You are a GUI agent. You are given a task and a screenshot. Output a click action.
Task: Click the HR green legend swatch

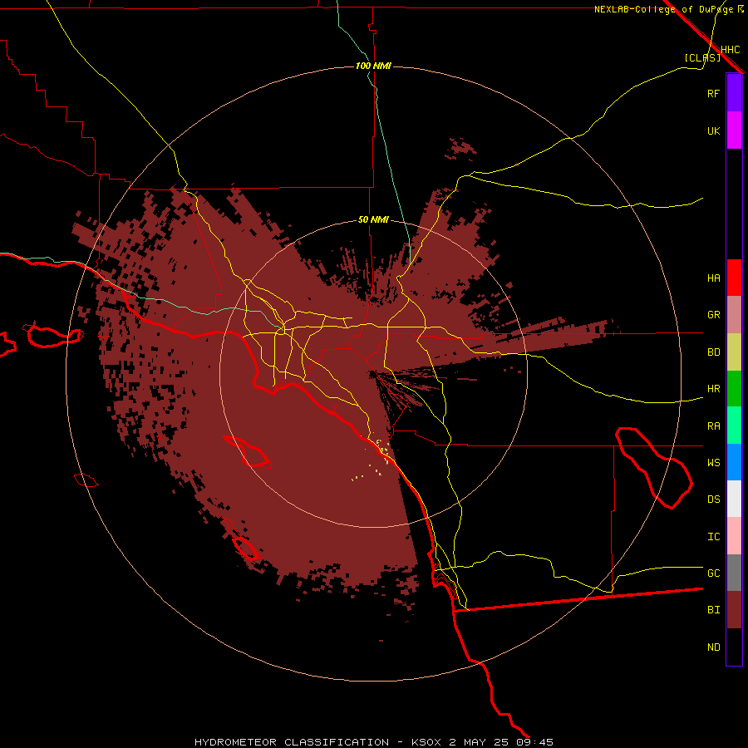tap(734, 388)
